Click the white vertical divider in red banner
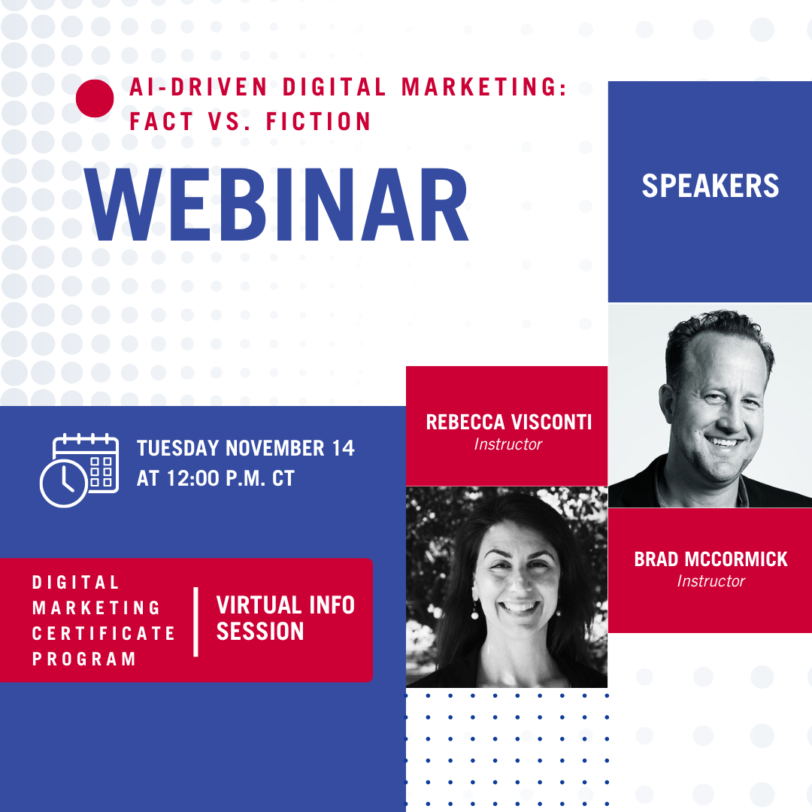 coord(196,621)
